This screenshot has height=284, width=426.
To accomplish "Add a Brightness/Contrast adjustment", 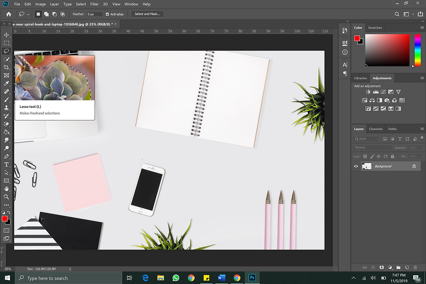I will (369, 92).
